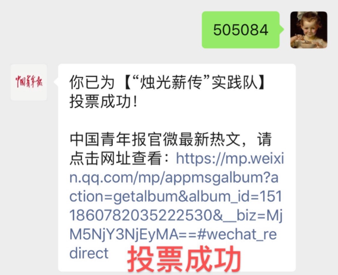Click the blank line inside white bubble
Screen dimensions: 338x275
point(177,120)
